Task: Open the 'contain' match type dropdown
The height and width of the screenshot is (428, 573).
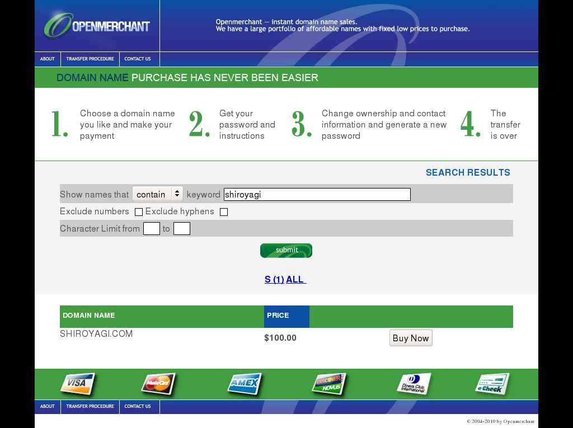Action: coord(158,194)
